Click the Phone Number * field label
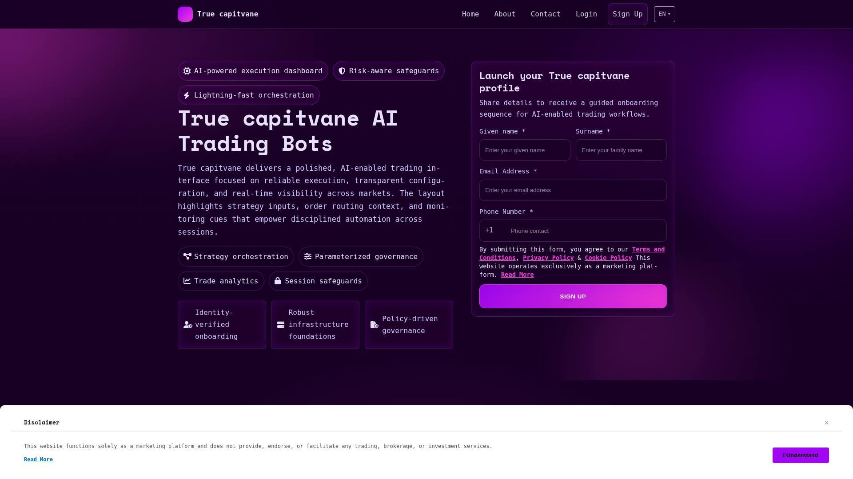This screenshot has width=853, height=479. point(506,212)
